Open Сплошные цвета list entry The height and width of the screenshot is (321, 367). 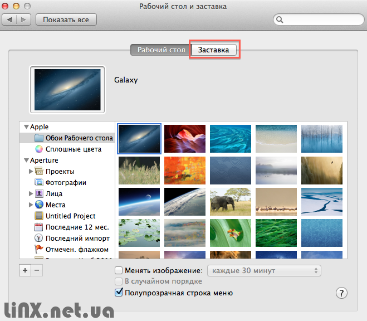(x=67, y=149)
